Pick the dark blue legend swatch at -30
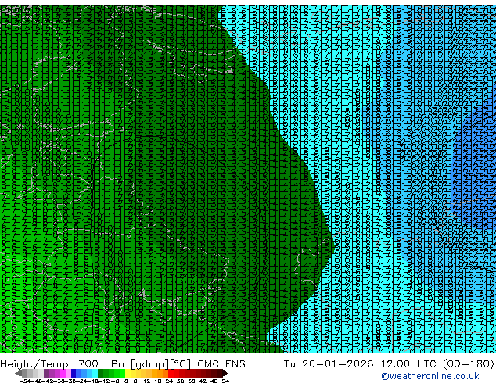 click(74, 373)
